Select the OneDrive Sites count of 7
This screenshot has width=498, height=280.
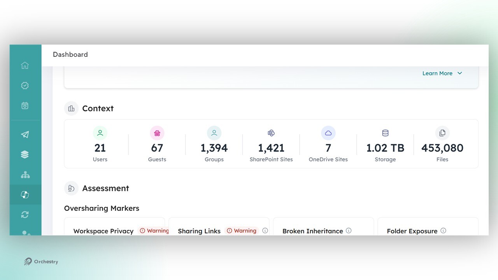click(x=328, y=148)
